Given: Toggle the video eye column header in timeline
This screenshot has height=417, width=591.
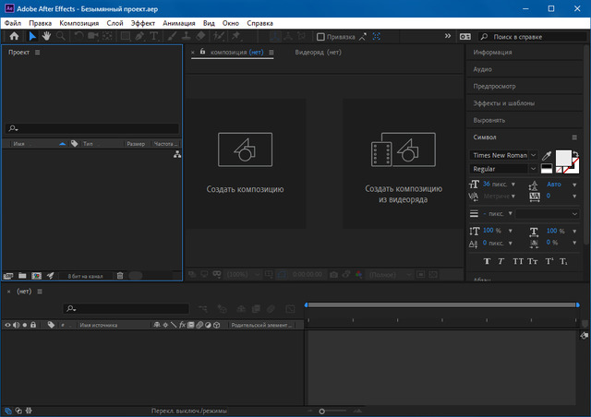Looking at the screenshot, I should coord(7,325).
